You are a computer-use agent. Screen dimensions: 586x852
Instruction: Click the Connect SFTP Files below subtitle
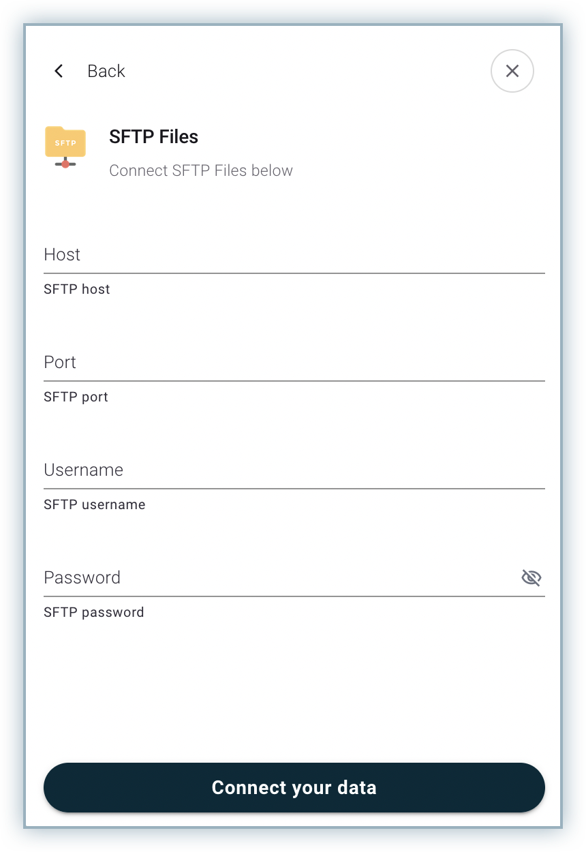tap(201, 170)
